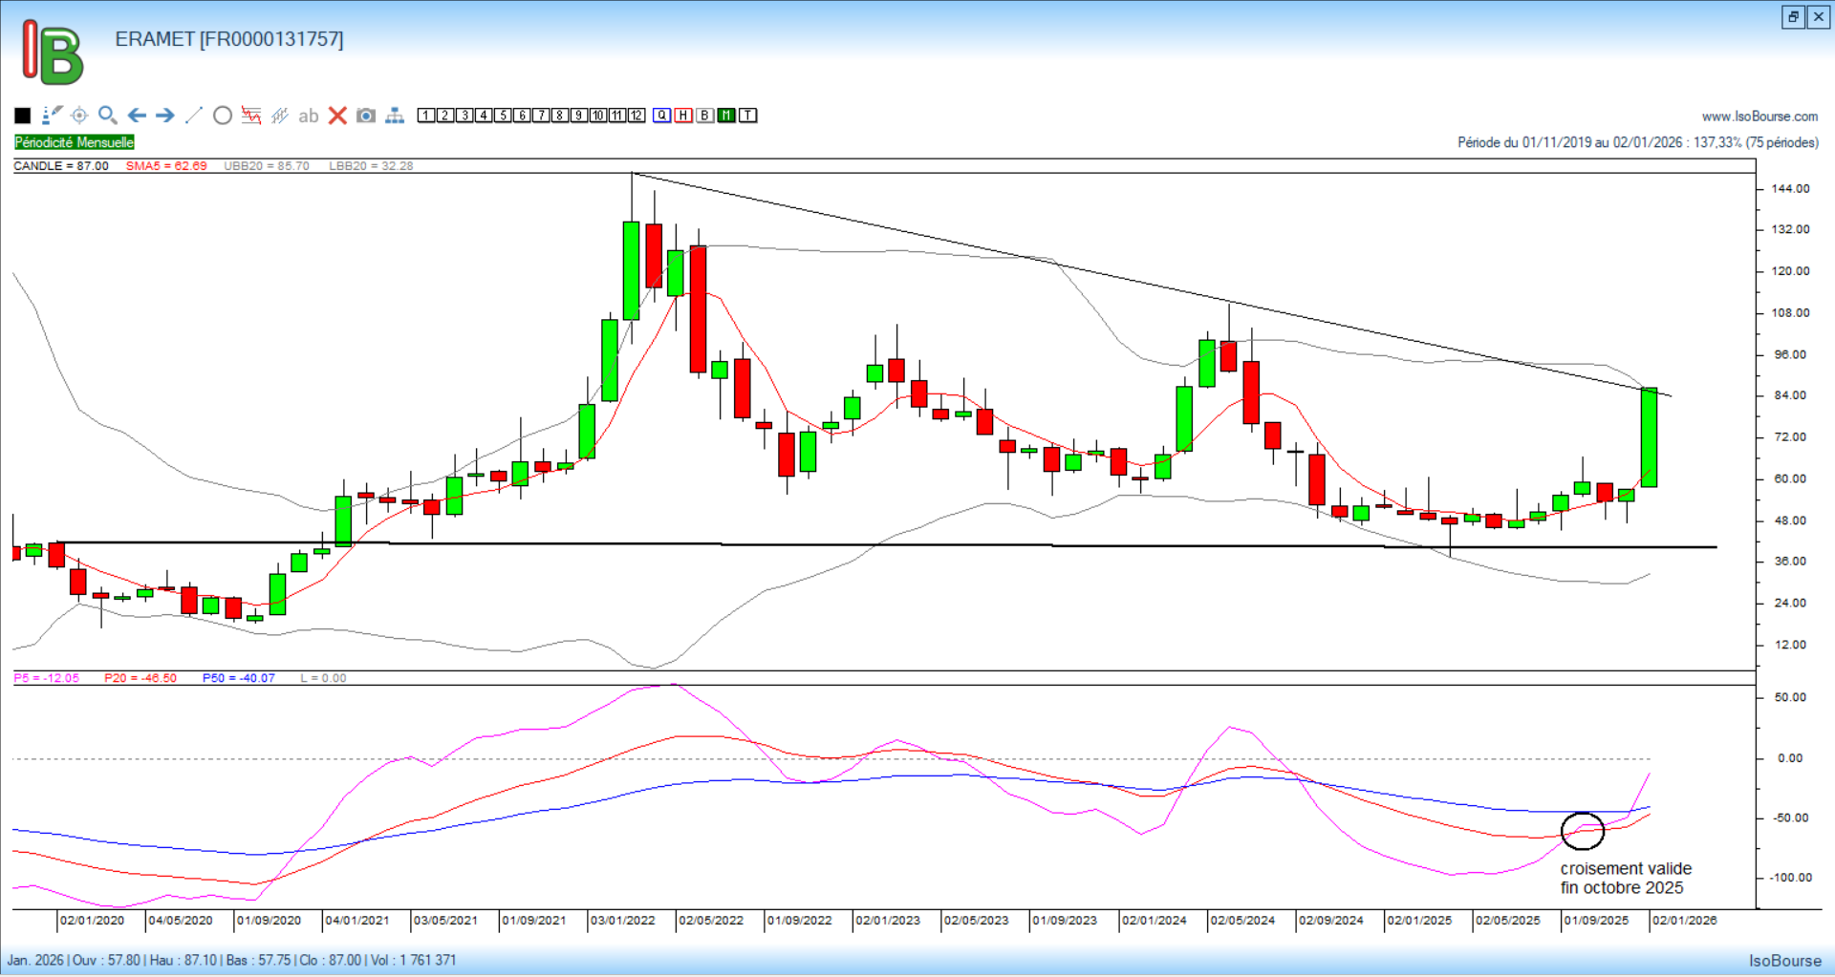Click the Périodicité Mensuelle label
The height and width of the screenshot is (977, 1835).
pos(75,142)
